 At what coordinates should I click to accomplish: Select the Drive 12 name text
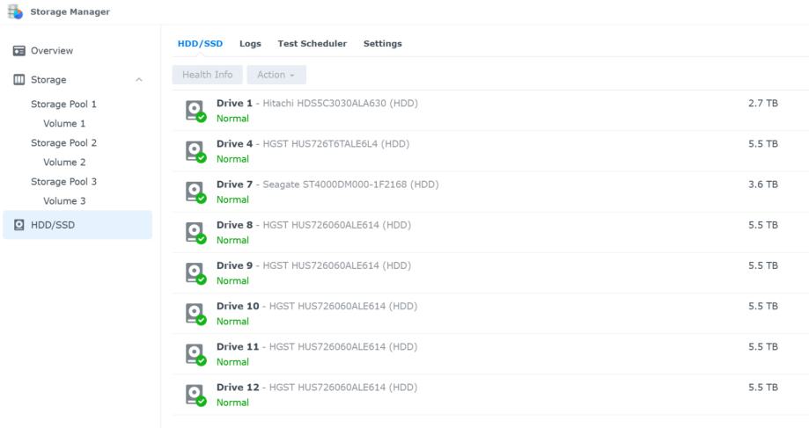[238, 388]
